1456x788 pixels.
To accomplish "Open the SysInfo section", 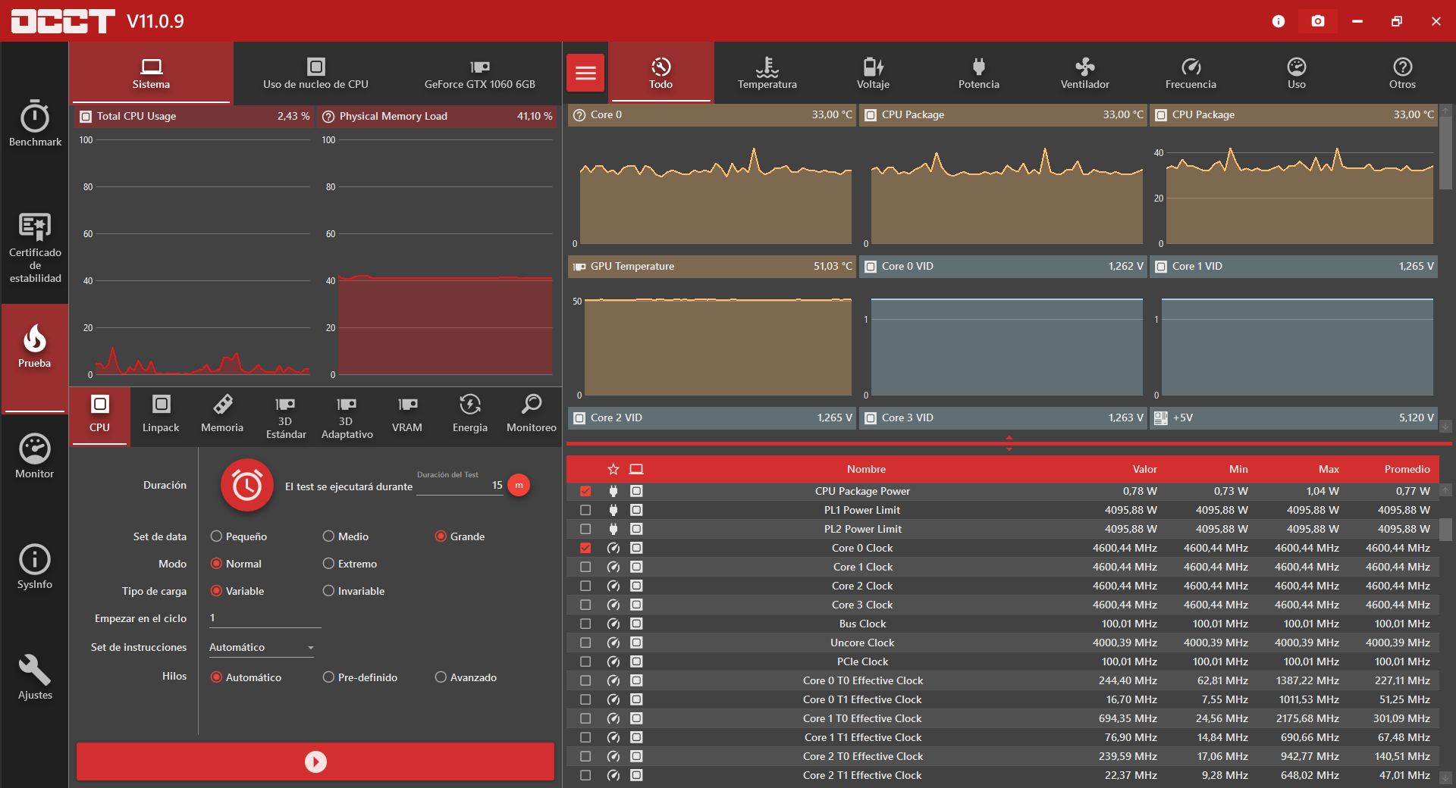I will (35, 567).
